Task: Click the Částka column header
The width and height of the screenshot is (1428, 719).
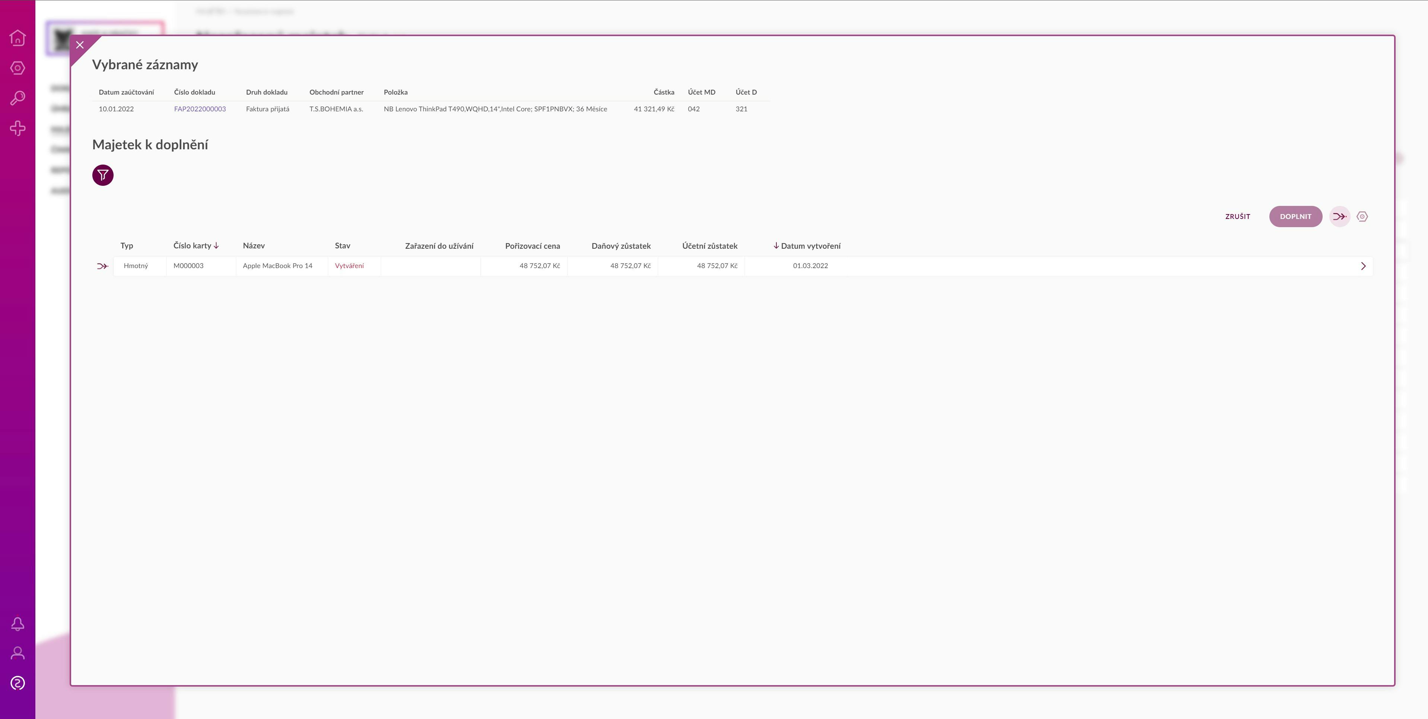Action: [x=664, y=92]
